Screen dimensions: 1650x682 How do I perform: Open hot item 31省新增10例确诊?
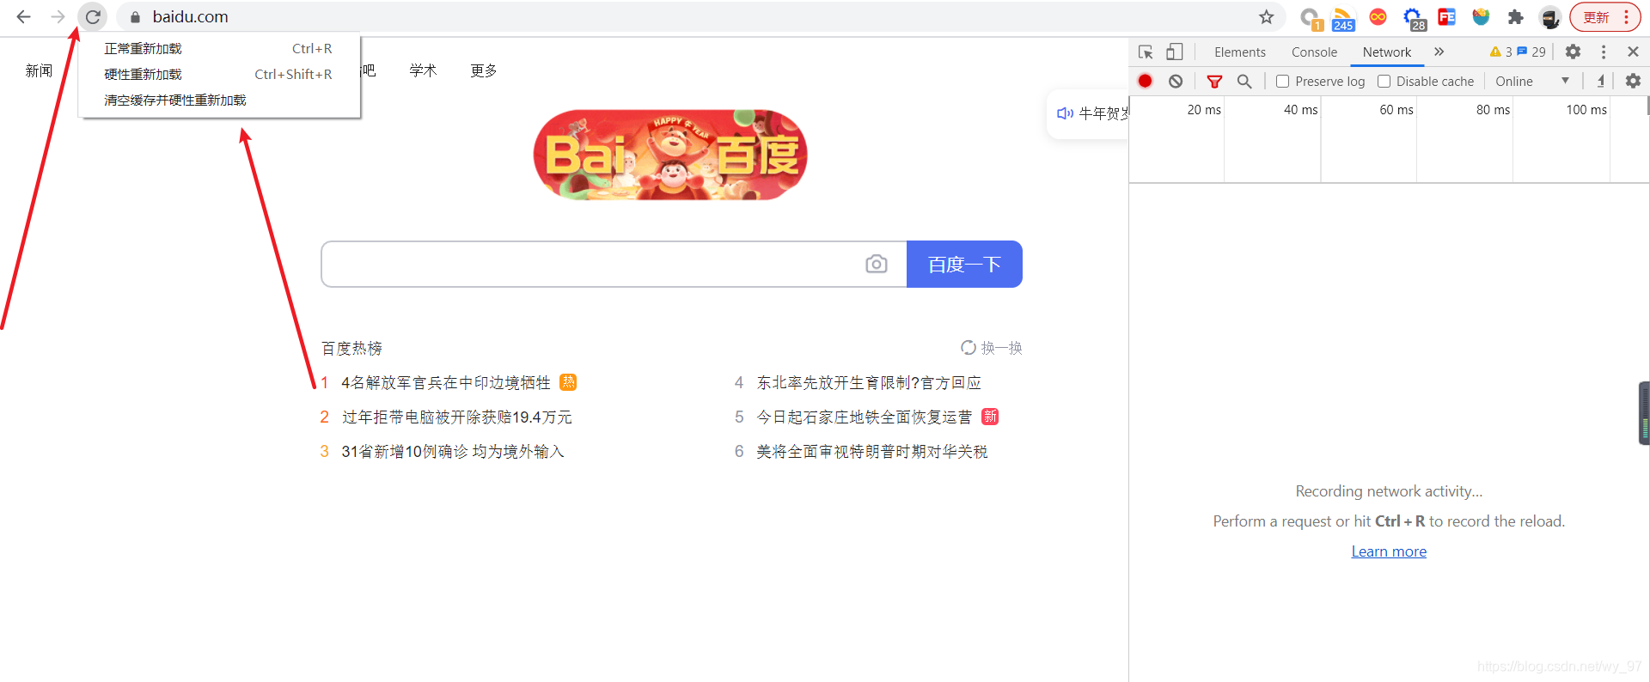coord(453,451)
